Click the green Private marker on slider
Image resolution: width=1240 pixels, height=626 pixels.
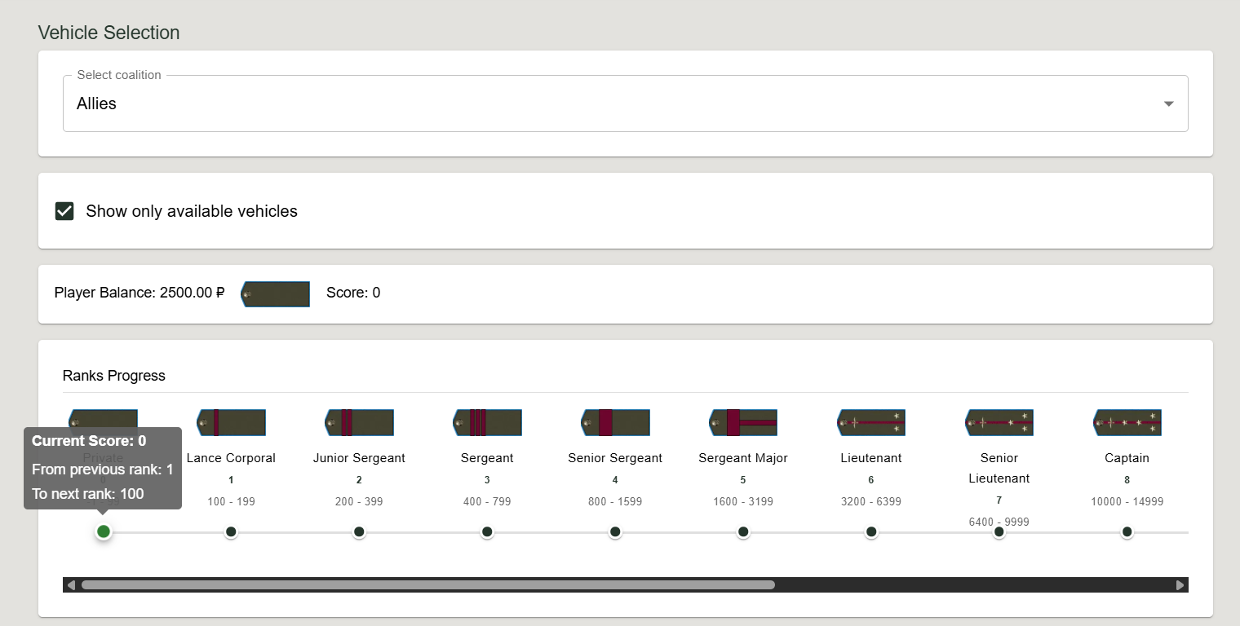tap(103, 531)
